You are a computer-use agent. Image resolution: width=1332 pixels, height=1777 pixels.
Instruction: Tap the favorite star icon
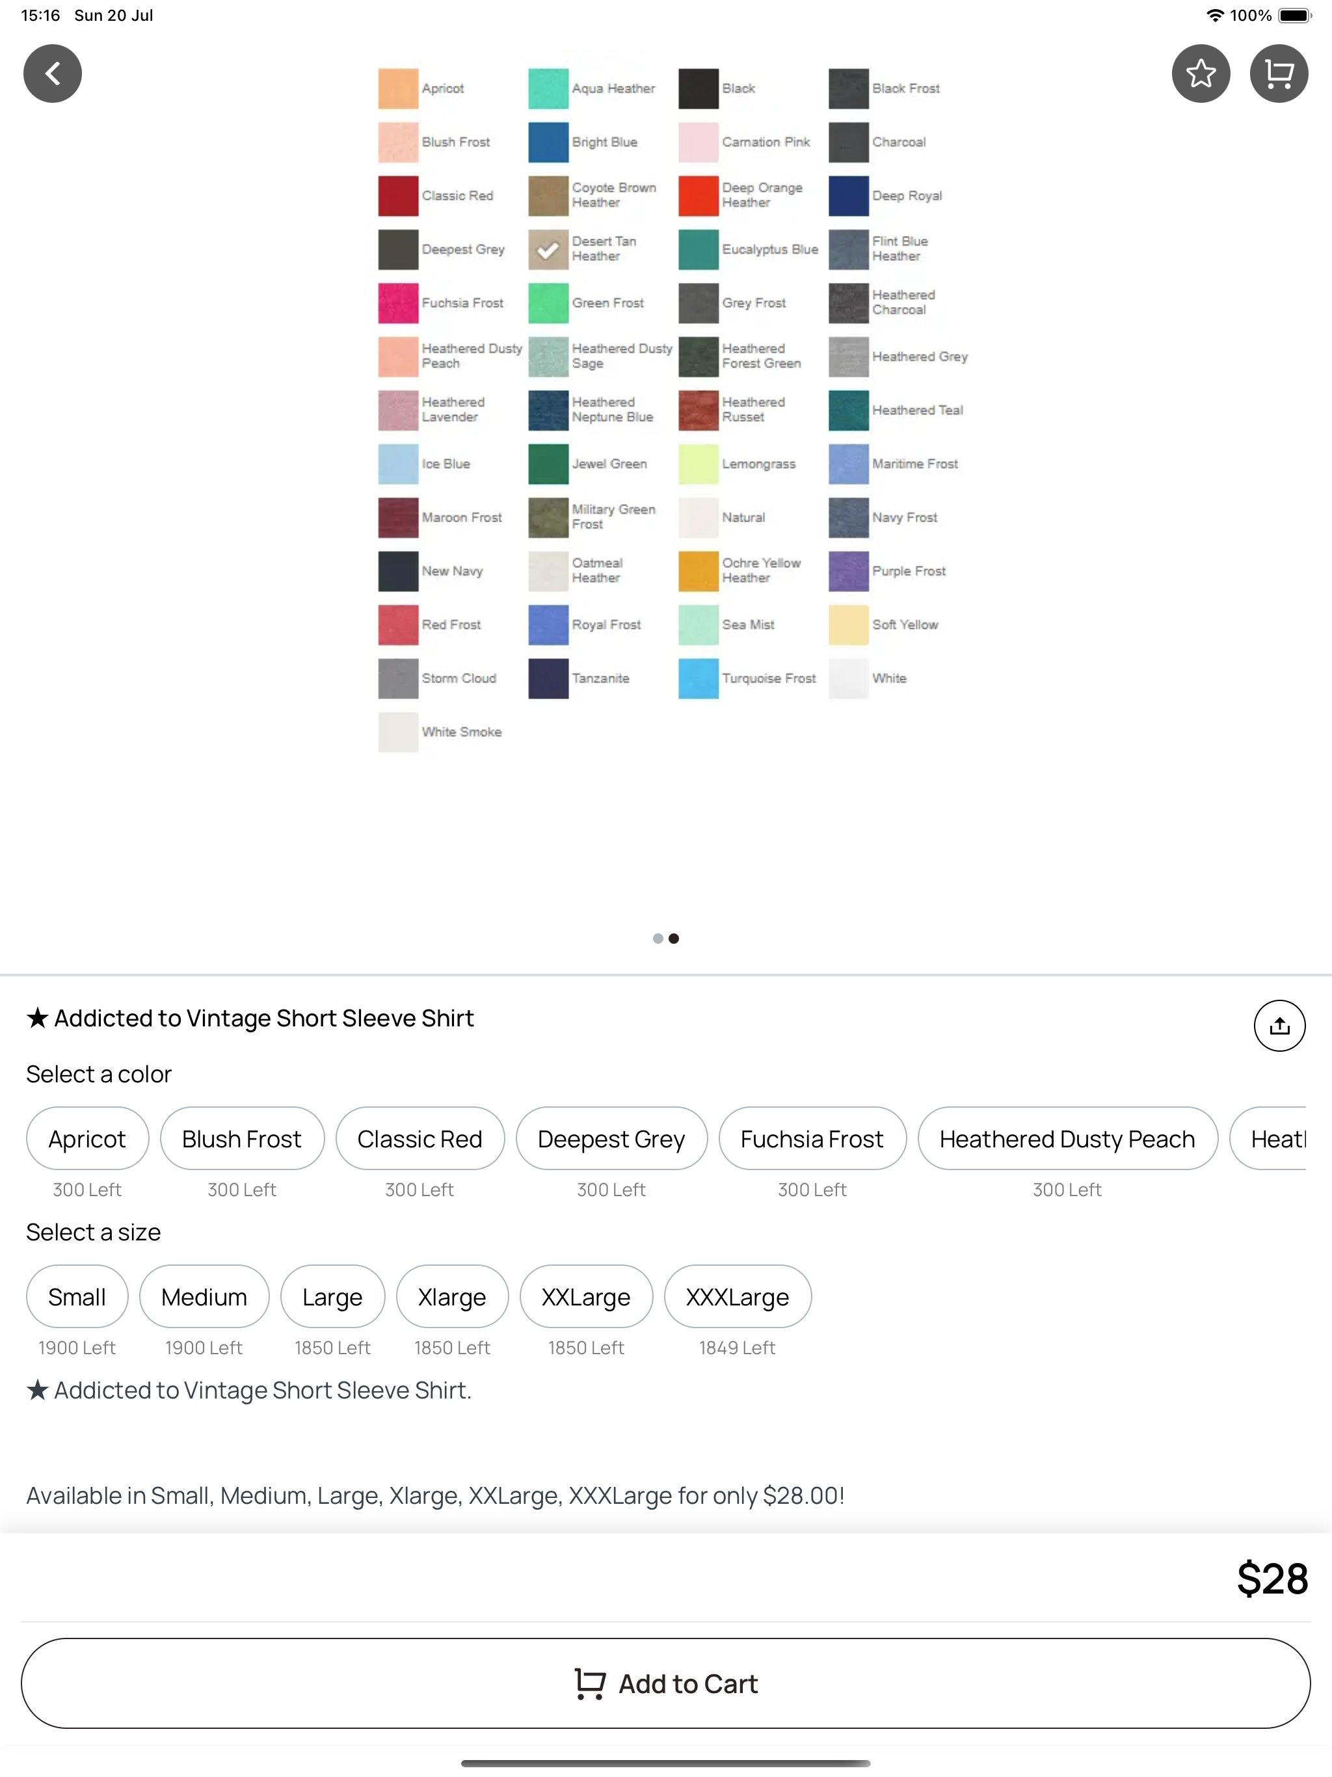pos(1200,74)
